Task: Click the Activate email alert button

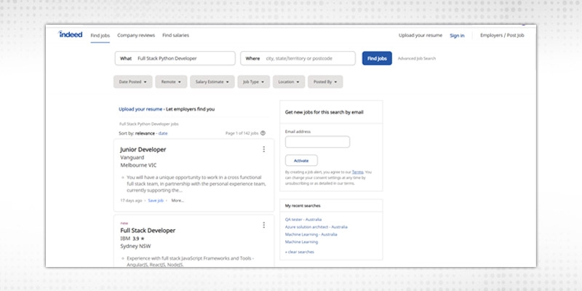Action: point(300,161)
